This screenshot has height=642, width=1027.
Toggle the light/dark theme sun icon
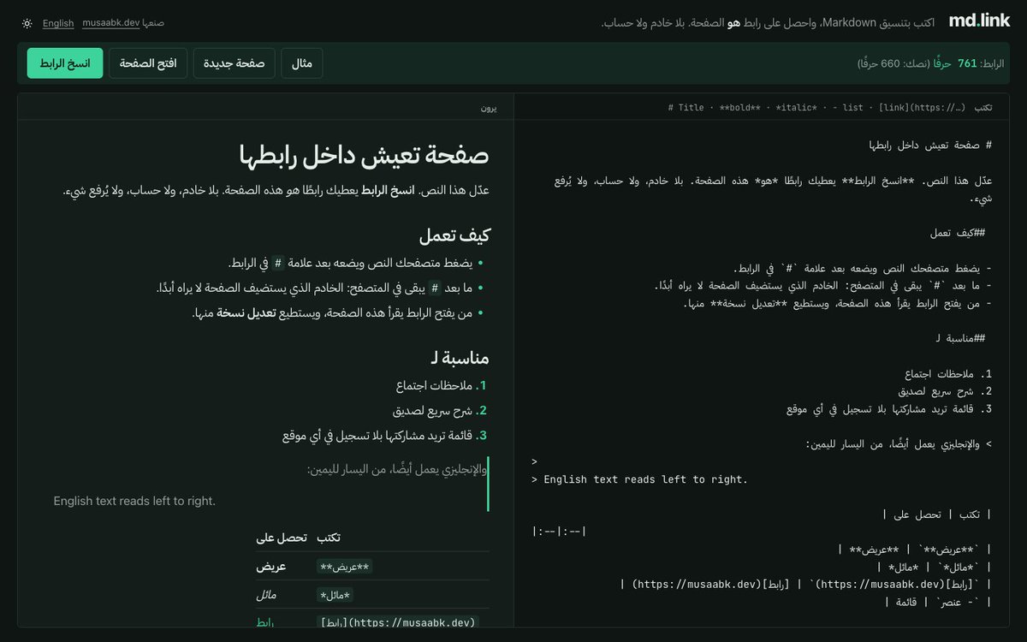click(27, 23)
